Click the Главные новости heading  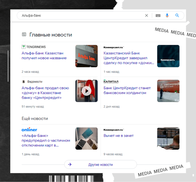tap(51, 35)
